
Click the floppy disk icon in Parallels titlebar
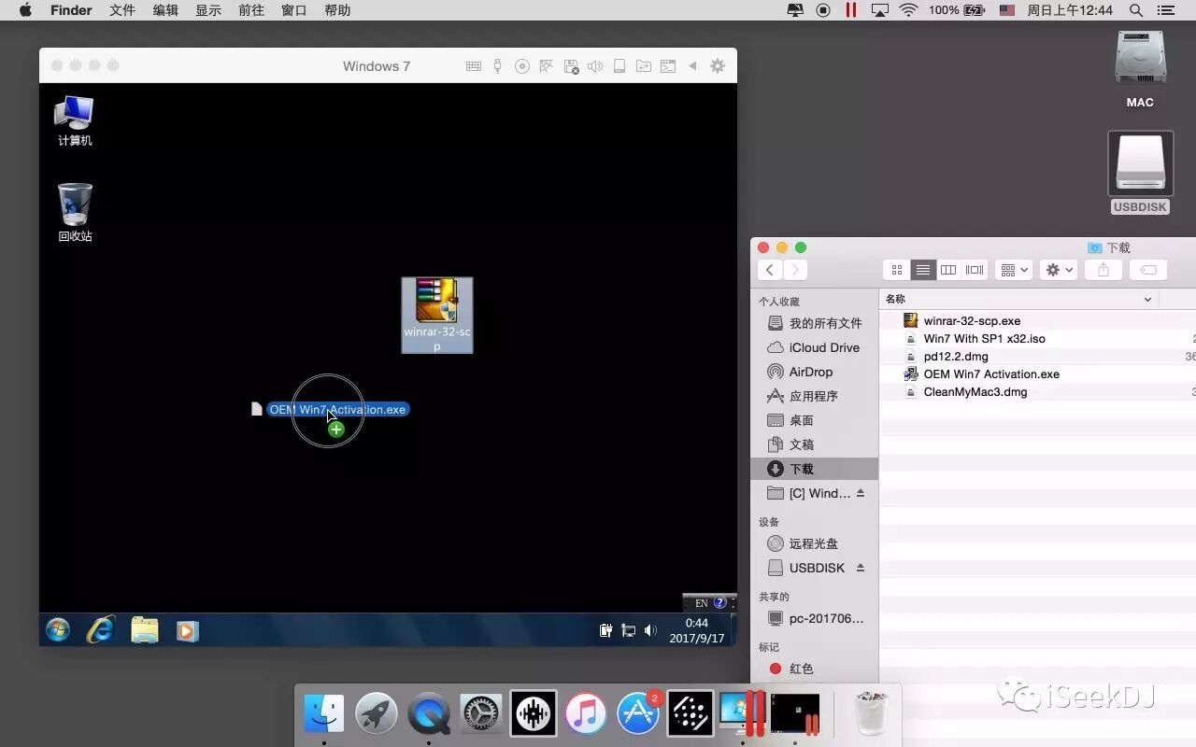coord(571,66)
